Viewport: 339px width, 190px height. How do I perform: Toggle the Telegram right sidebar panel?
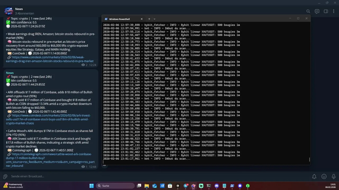pos(326,11)
